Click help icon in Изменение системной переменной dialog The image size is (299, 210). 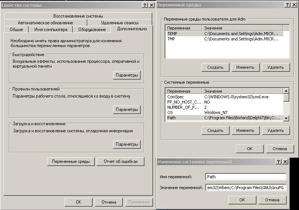[x=278, y=162]
